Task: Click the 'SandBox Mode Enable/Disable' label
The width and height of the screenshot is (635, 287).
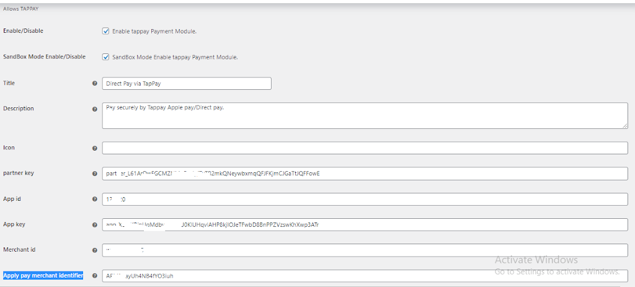Action: tap(44, 56)
